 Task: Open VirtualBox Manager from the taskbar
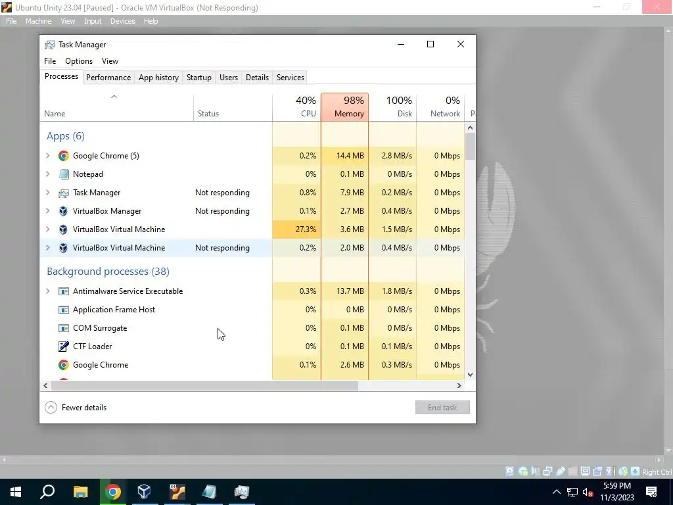[x=144, y=492]
